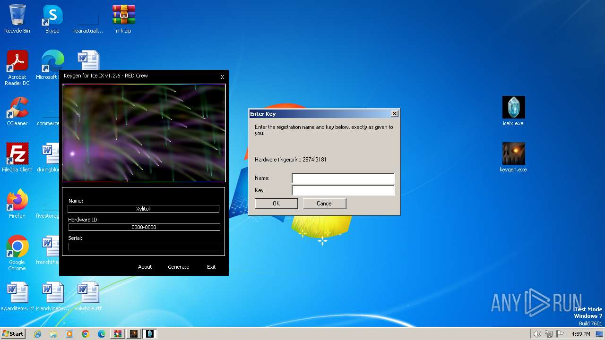605x340 pixels.
Task: Open the volwhole.rtf document
Action: click(x=88, y=297)
